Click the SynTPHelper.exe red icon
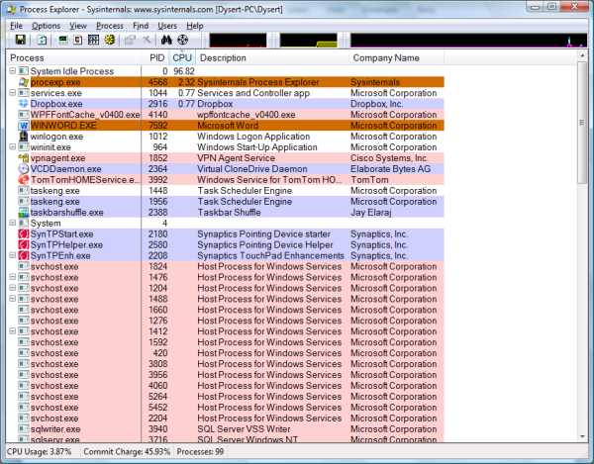 click(24, 245)
